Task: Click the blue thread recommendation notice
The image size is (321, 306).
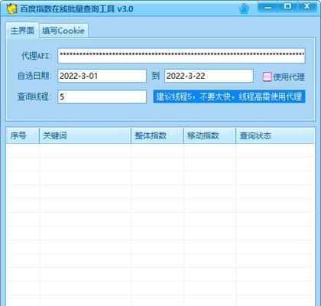Action: click(x=229, y=96)
